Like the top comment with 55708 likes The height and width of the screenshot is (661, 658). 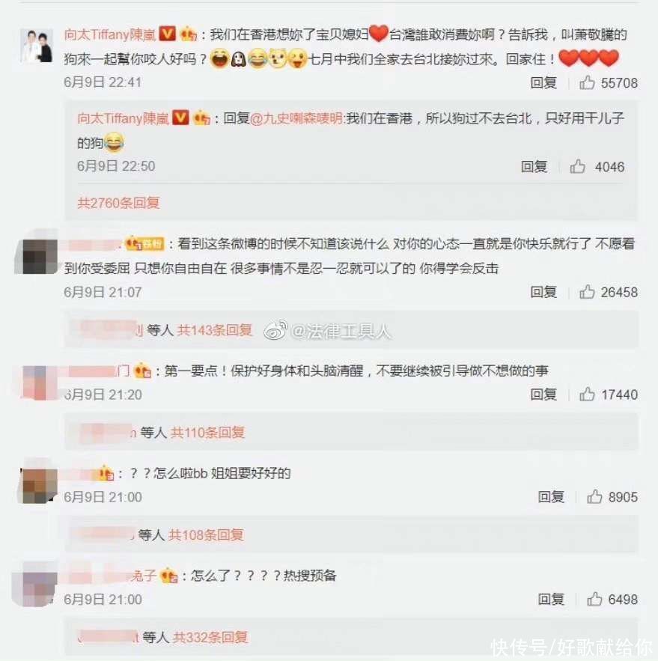(587, 82)
